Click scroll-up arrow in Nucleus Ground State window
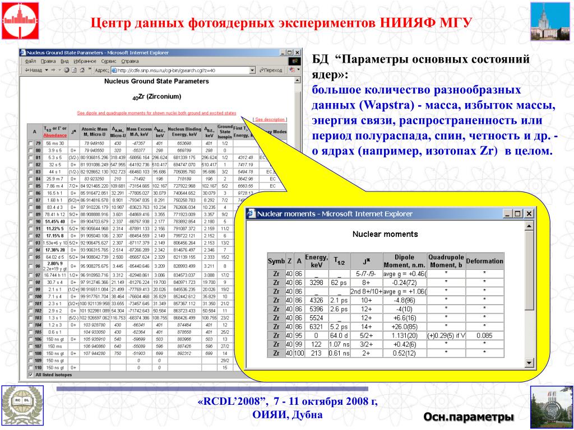 [297, 80]
